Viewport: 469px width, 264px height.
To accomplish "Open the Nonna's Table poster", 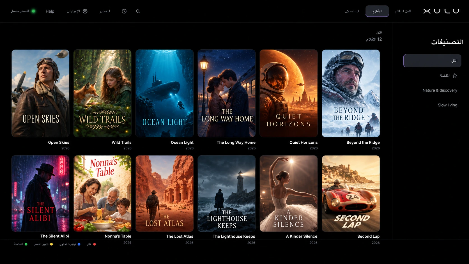I will coord(102,194).
